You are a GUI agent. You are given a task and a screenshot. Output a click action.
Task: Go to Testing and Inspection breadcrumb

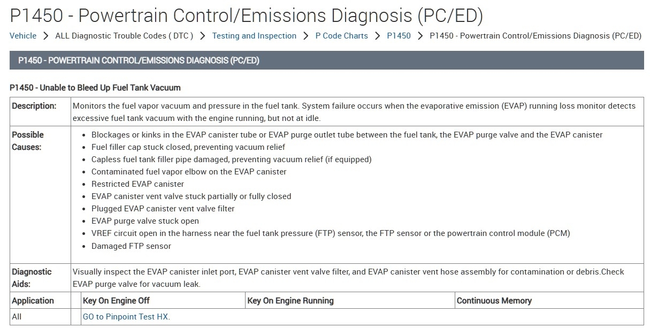(254, 36)
